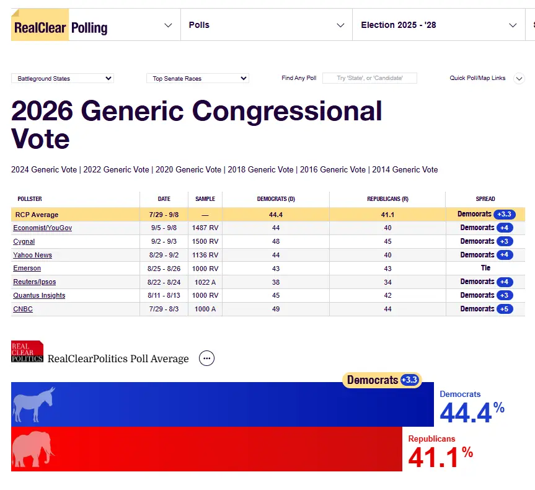Expand the RealClear Polling menu chevron
Screen dimensions: 535x490
tap(168, 25)
